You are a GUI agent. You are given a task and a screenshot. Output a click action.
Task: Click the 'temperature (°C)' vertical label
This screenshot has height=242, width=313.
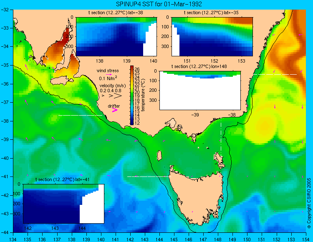click(x=143, y=95)
